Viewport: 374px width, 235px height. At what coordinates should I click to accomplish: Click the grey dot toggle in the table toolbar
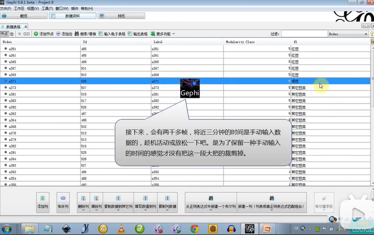tap(19, 34)
